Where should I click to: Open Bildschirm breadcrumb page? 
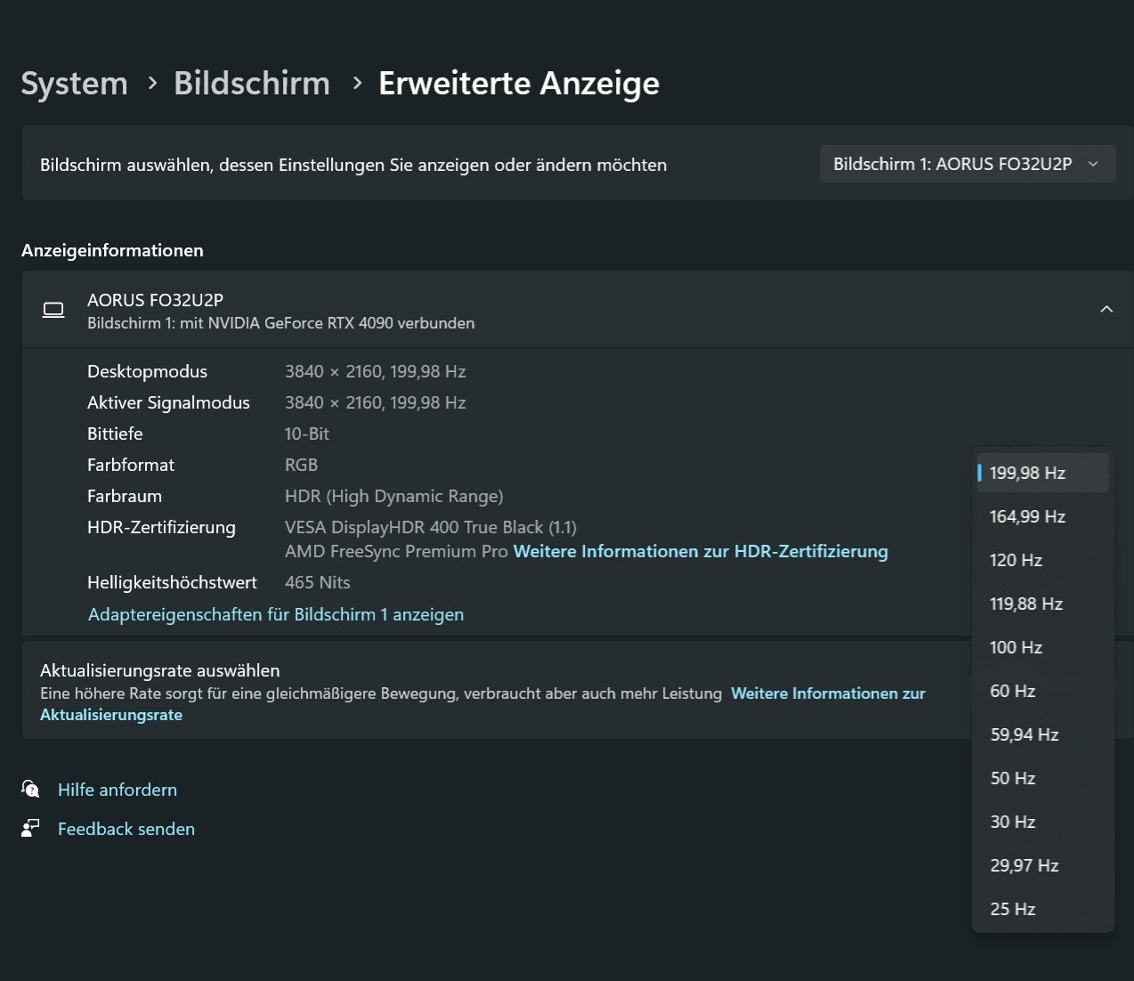[x=252, y=84]
